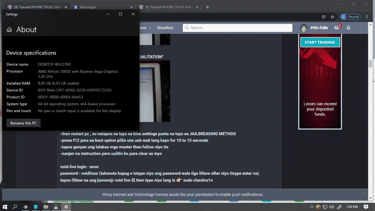This screenshot has height=211, width=375.
Task: Open taskbar search magnifier
Action: [15, 207]
